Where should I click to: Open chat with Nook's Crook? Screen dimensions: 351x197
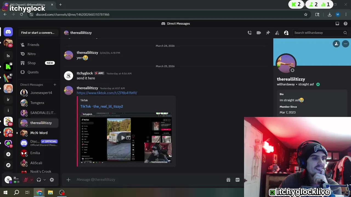[38, 172]
